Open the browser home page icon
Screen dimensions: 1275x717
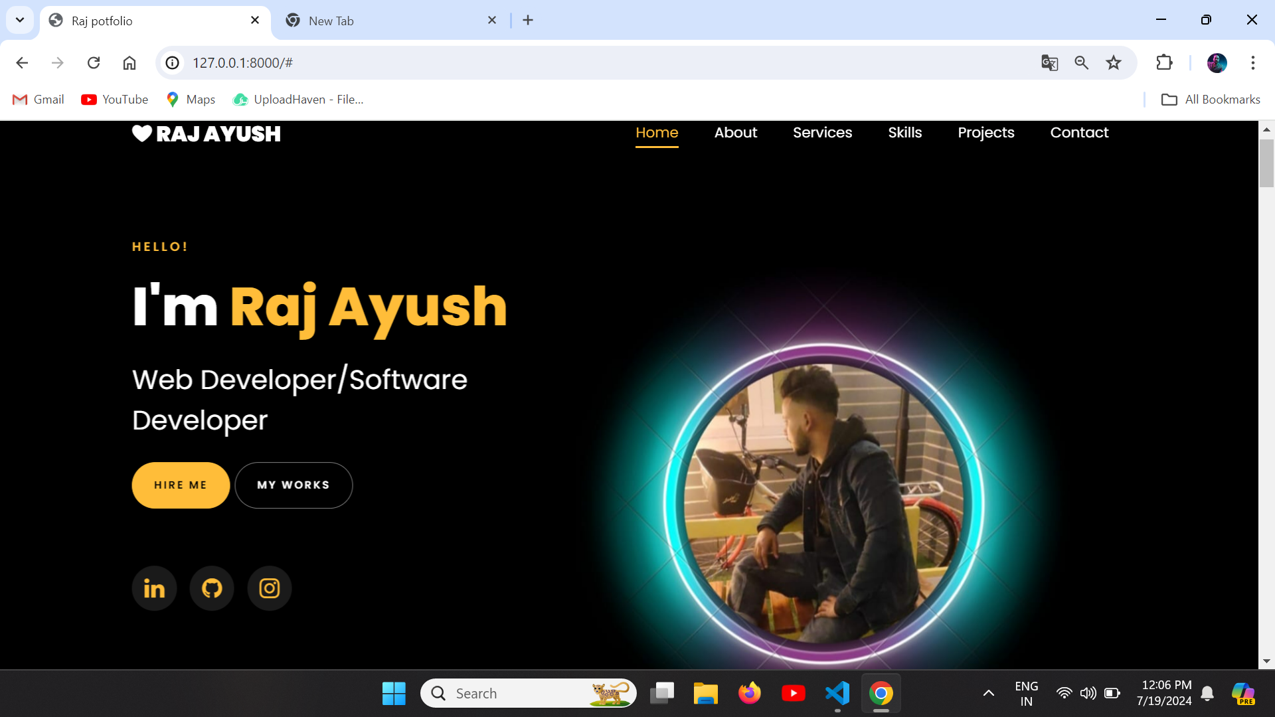click(129, 62)
